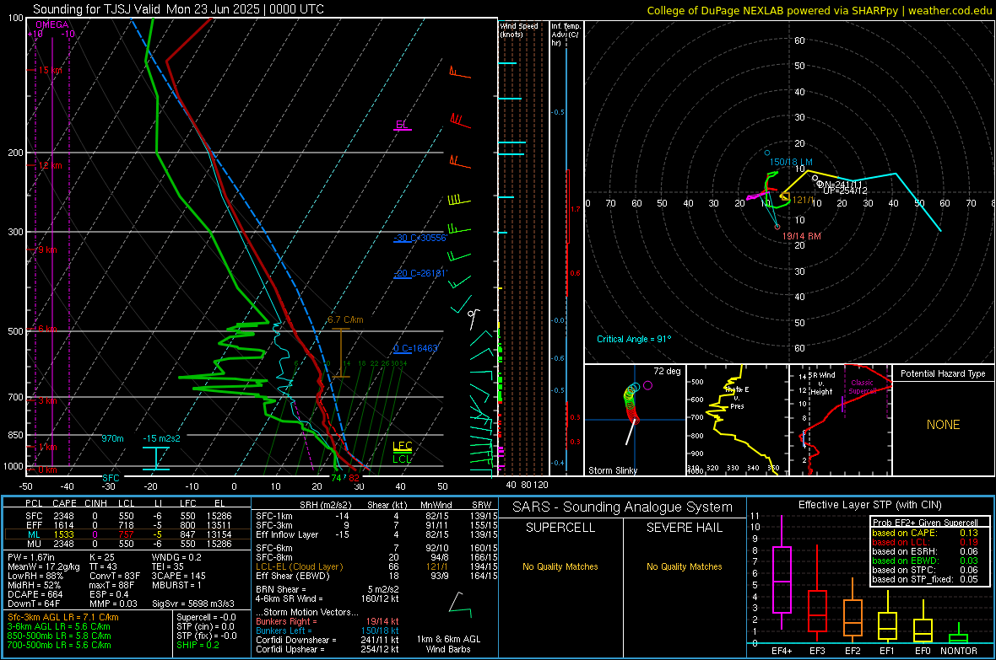996x660 pixels.
Task: Click the Prob EF2+ Given Supercell header
Action: [x=925, y=523]
